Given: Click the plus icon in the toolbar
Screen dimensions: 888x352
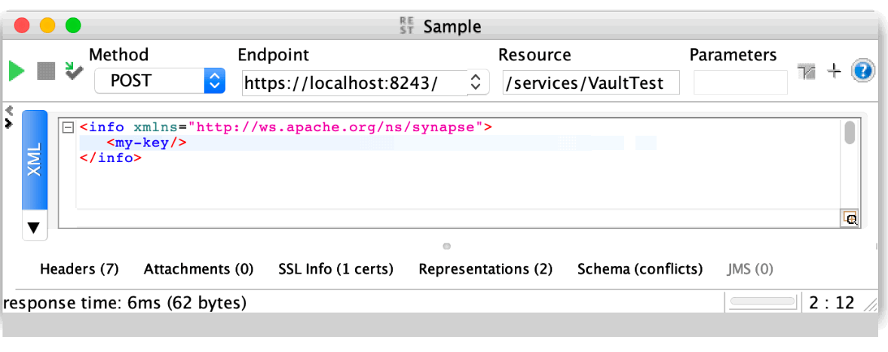Looking at the screenshot, I should click(x=834, y=72).
